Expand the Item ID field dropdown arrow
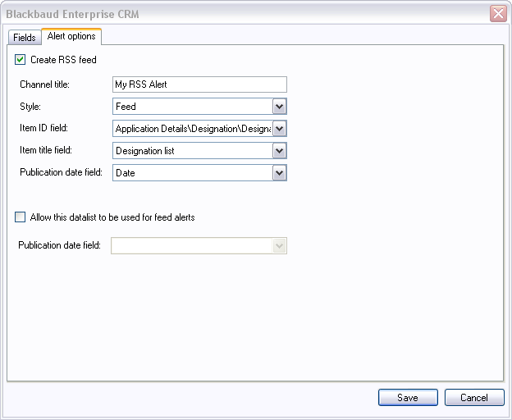The image size is (512, 420). pyautogui.click(x=279, y=129)
